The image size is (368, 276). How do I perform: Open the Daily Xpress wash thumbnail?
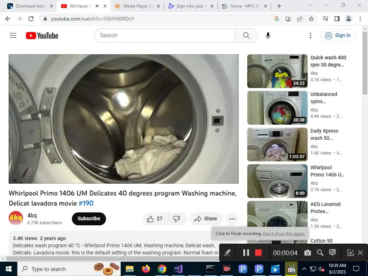pyautogui.click(x=277, y=144)
